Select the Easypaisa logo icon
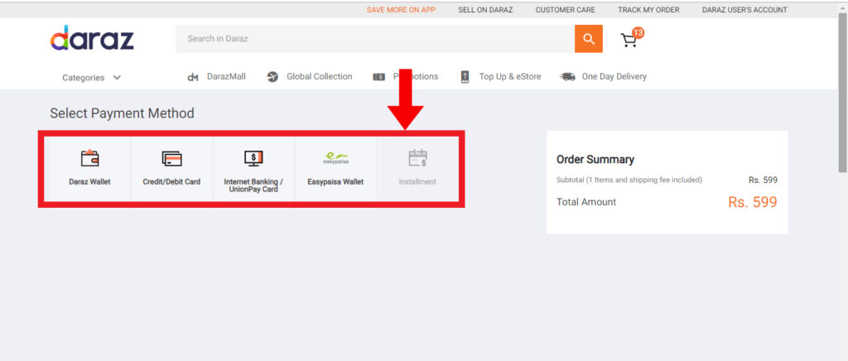 335,158
